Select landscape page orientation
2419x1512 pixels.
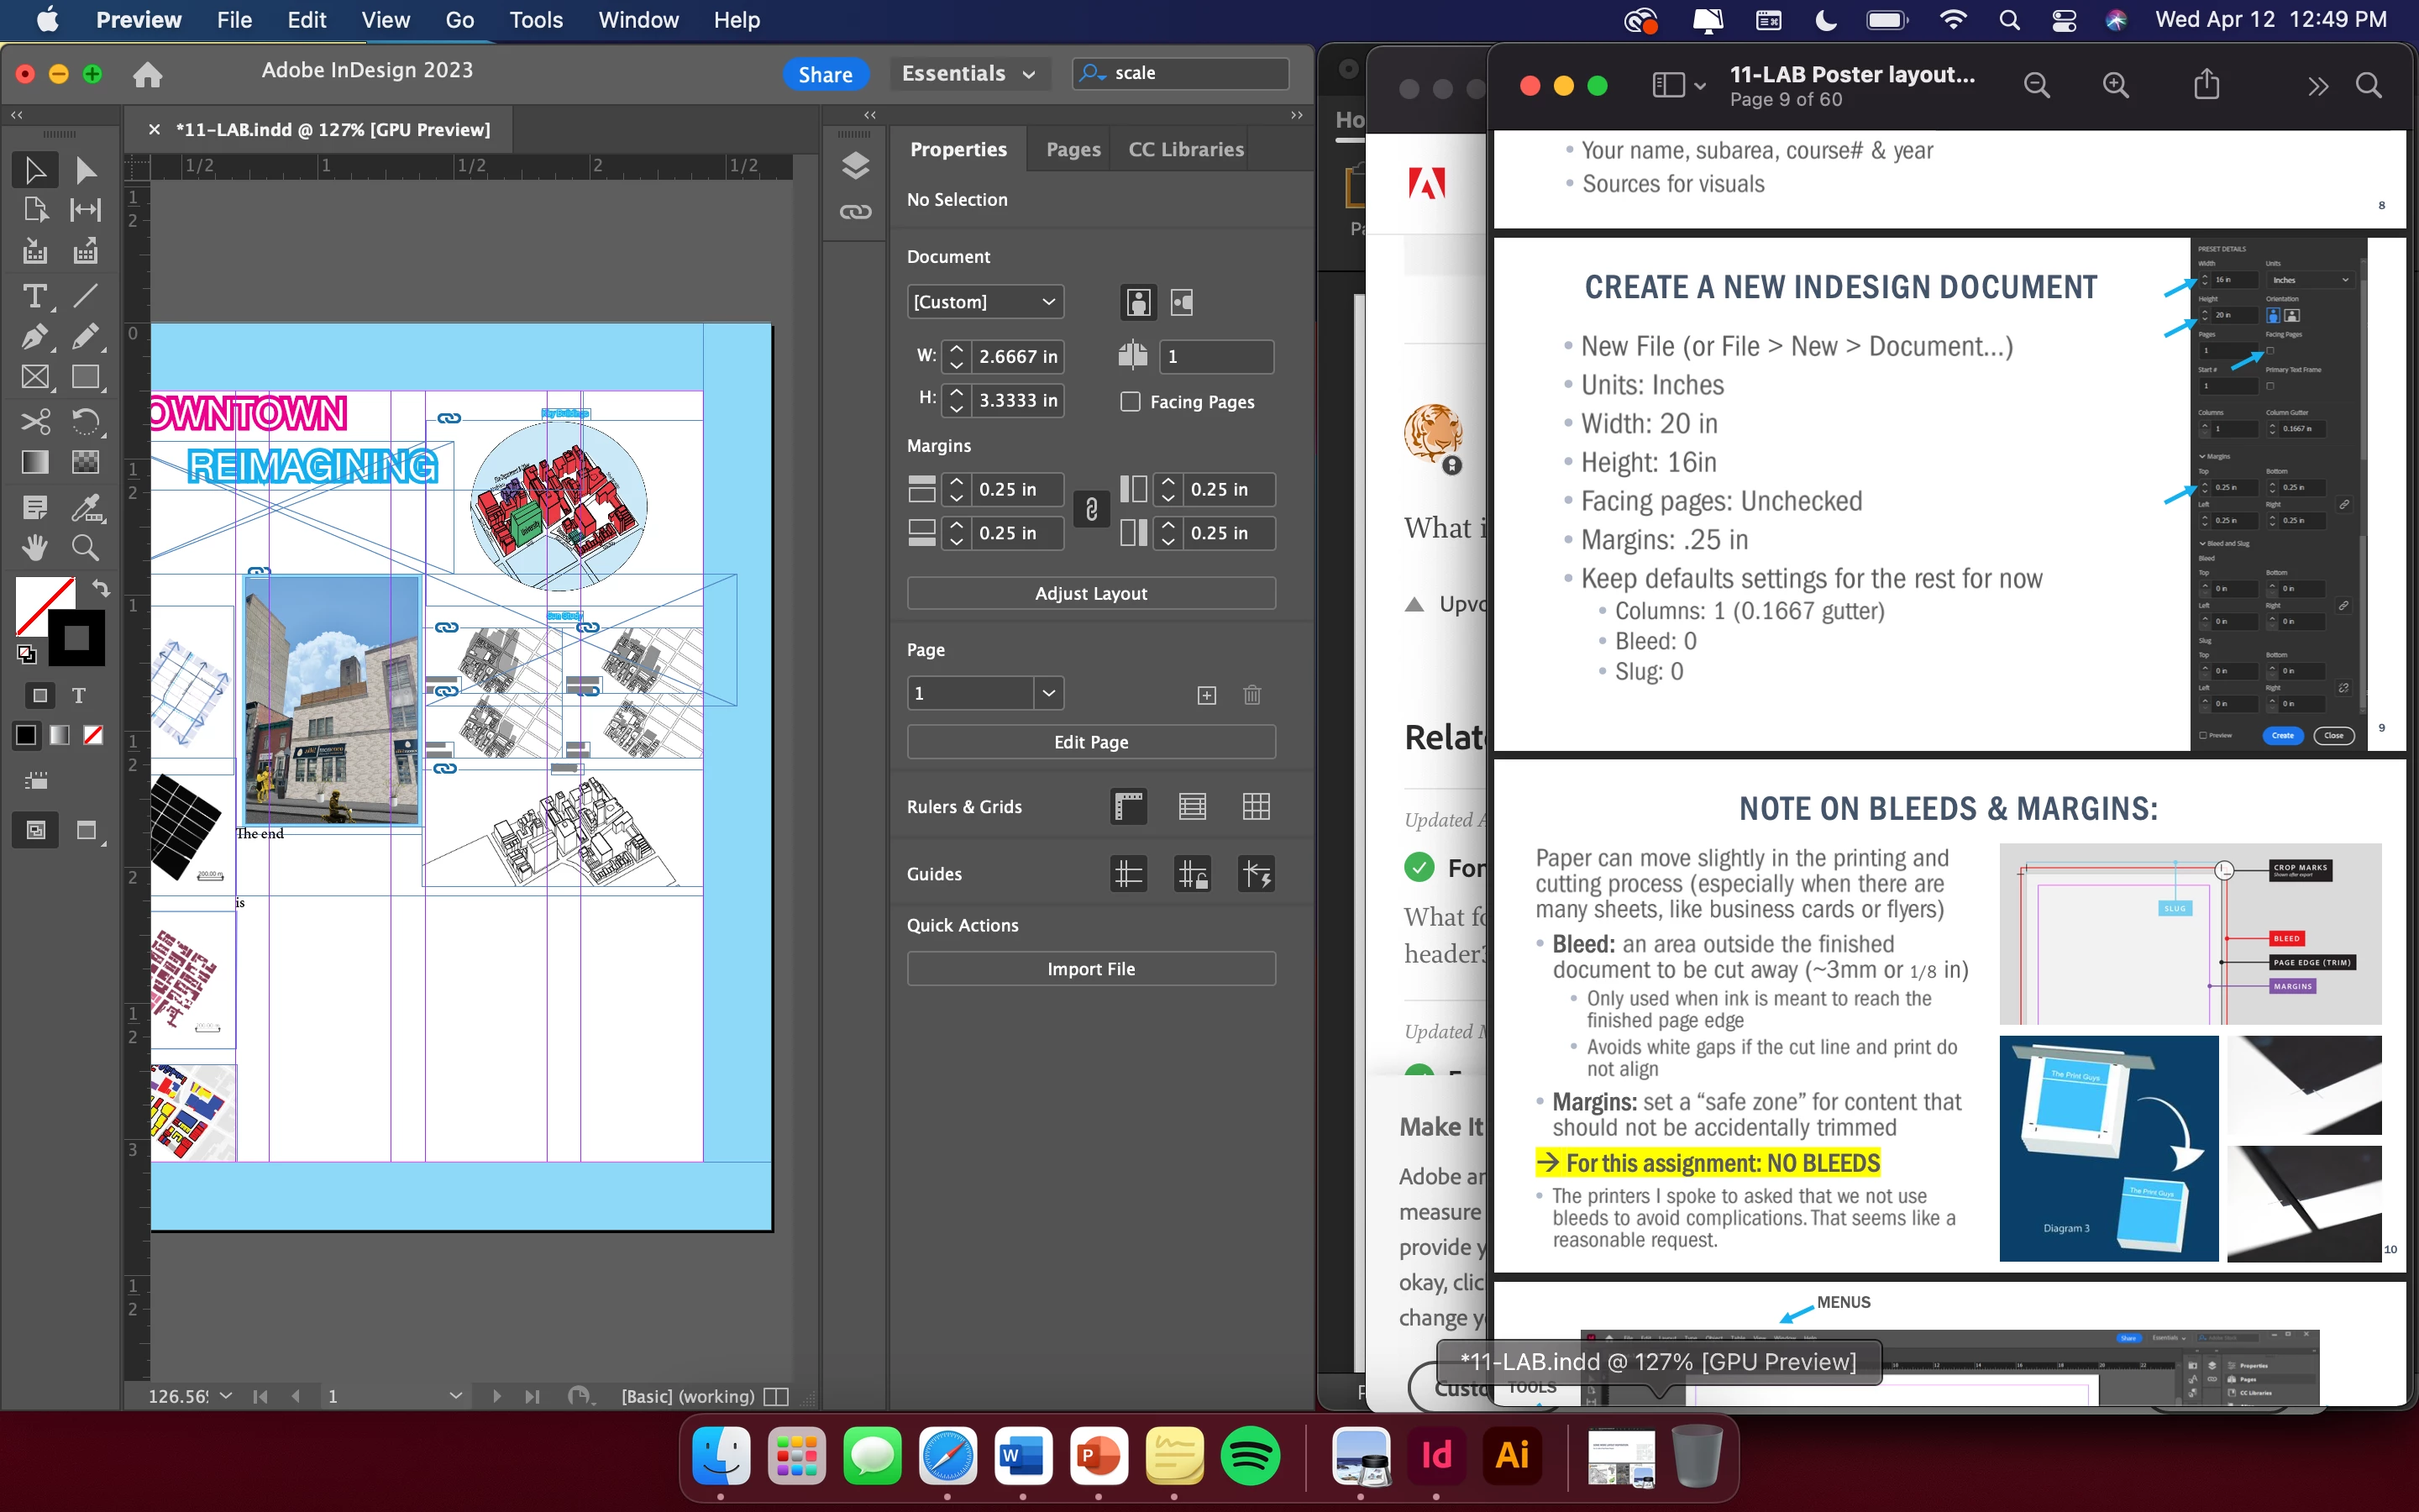[x=1182, y=302]
